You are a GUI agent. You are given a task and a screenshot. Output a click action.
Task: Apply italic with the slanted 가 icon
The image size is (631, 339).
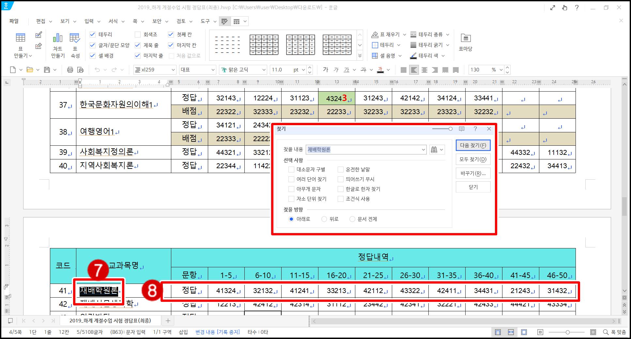(336, 70)
